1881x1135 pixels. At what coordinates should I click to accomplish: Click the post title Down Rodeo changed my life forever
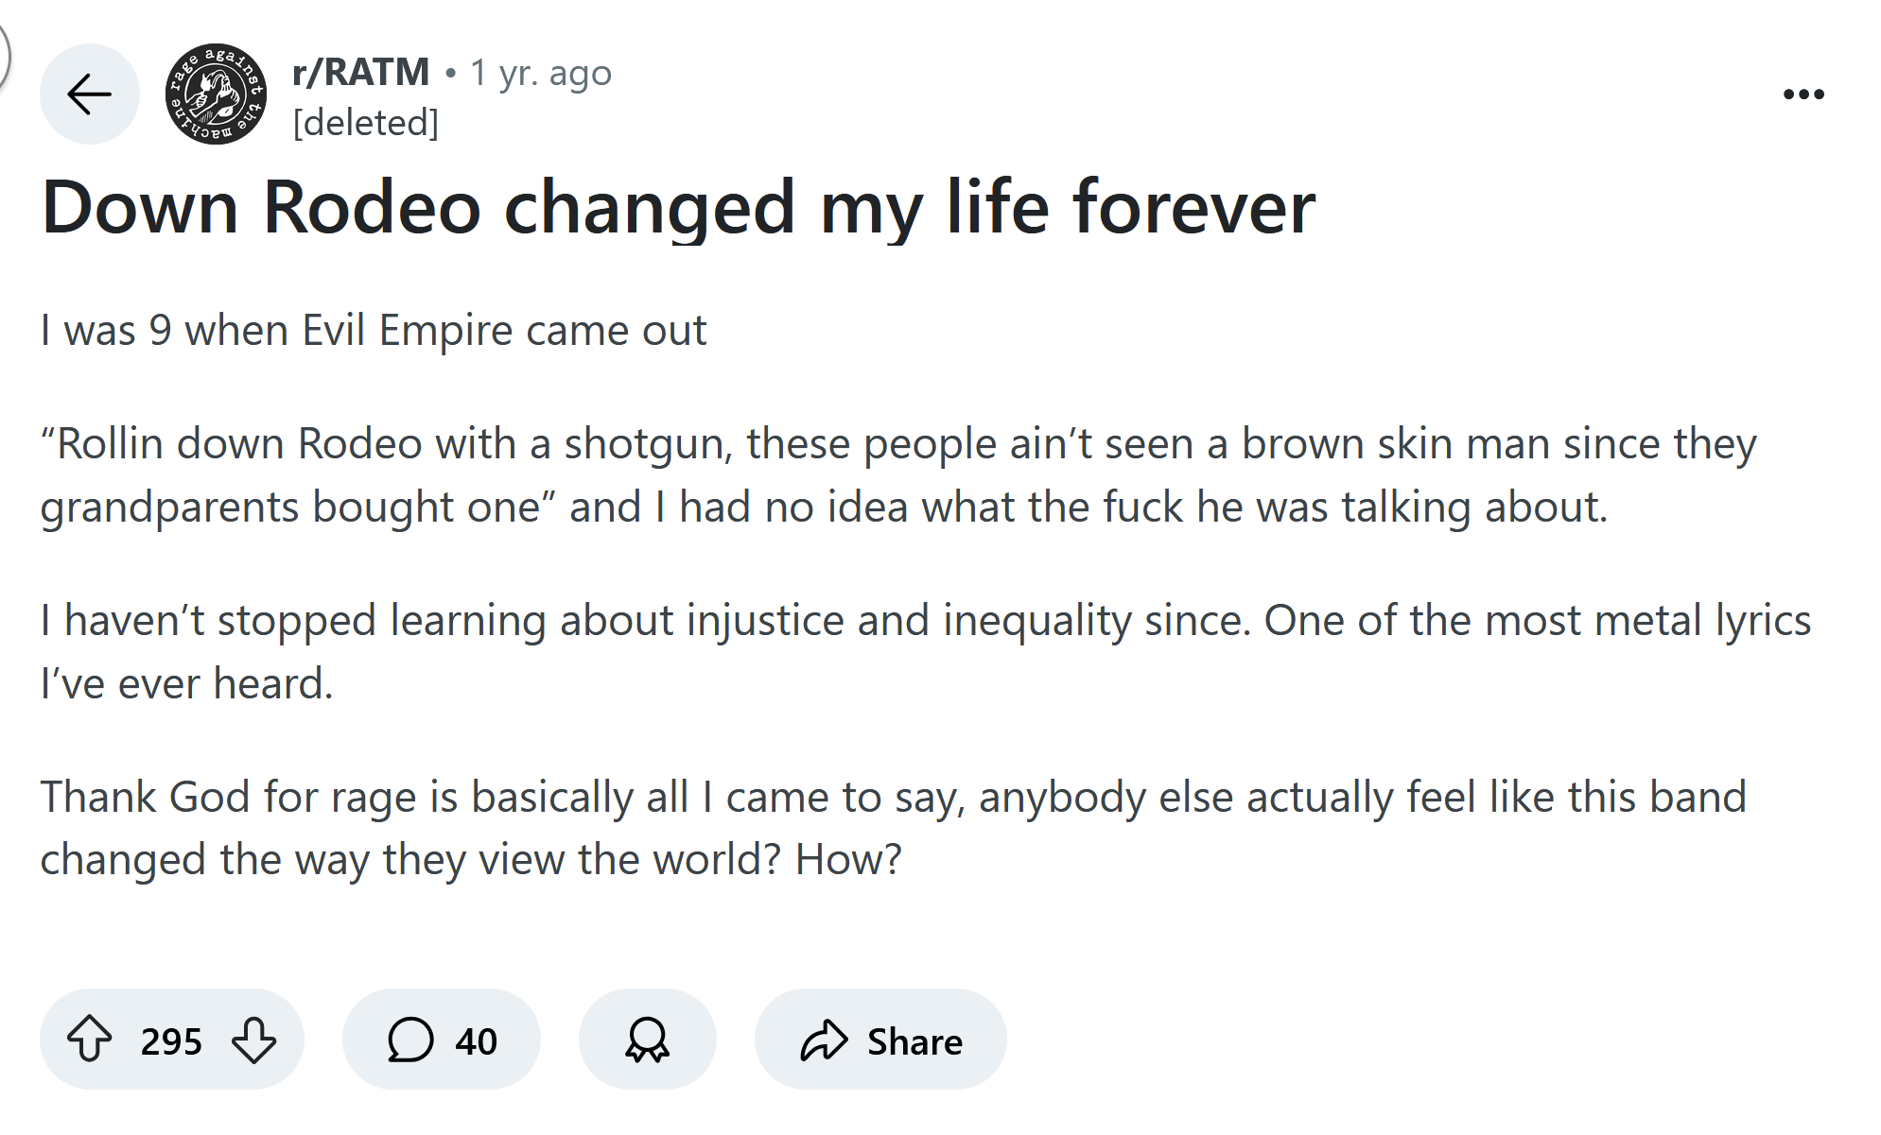coord(678,207)
